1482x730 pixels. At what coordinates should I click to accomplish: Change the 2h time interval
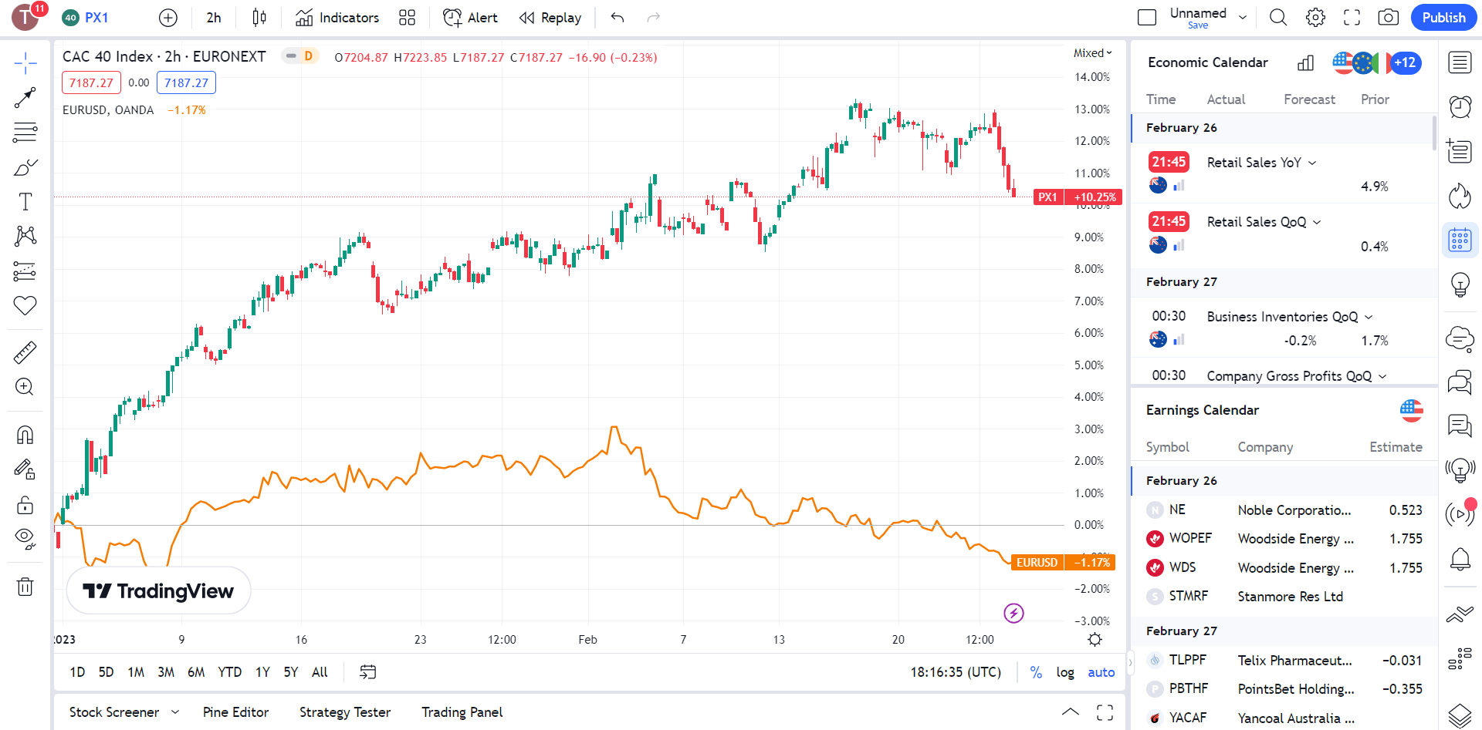point(214,18)
